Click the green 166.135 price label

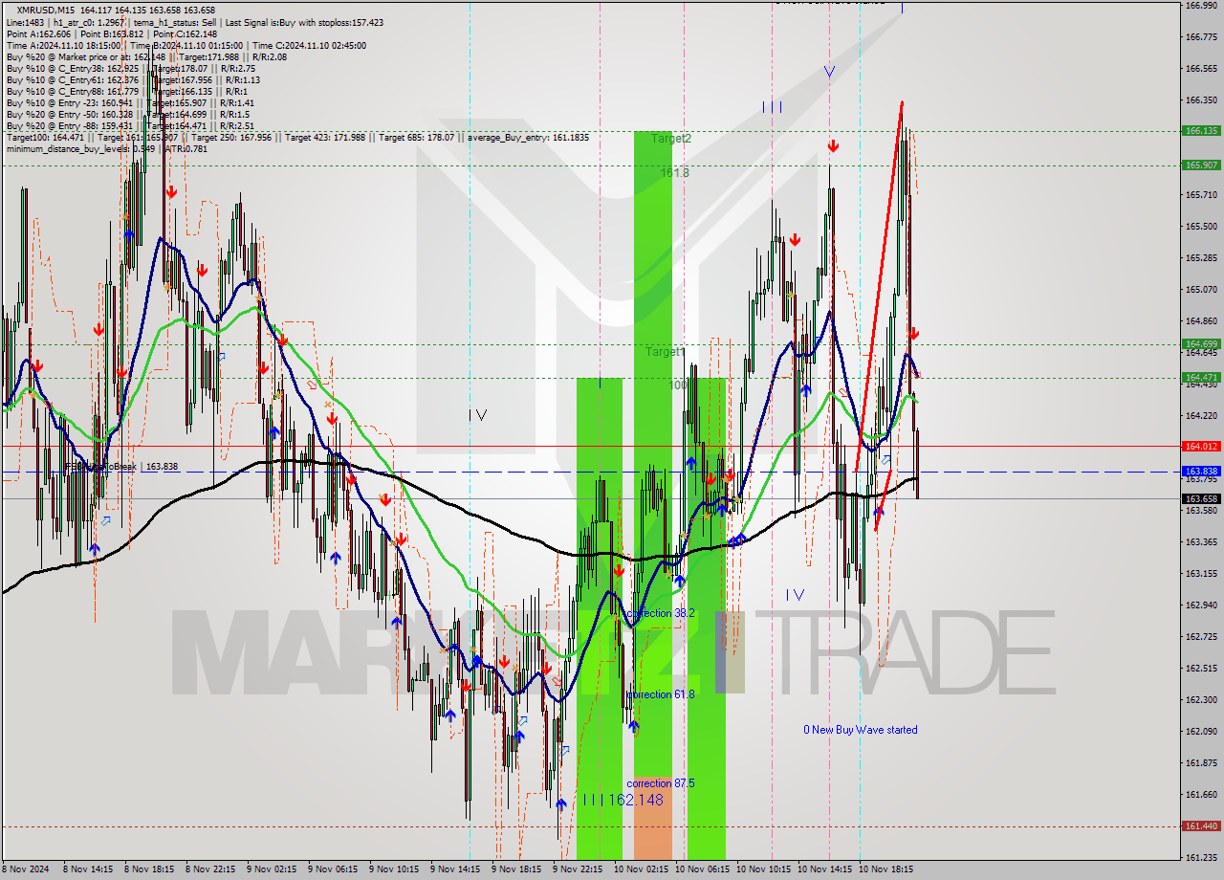click(1201, 131)
